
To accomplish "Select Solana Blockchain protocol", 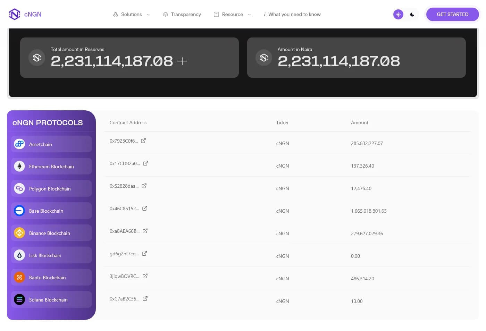I will (51, 299).
